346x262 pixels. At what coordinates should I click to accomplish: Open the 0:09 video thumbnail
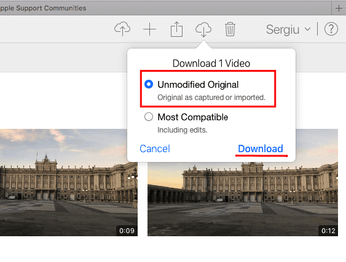coord(69,182)
